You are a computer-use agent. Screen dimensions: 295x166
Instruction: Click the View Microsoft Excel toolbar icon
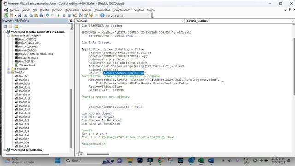coord(6,15)
